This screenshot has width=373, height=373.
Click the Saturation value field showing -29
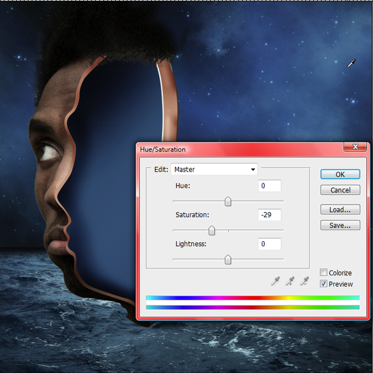coord(270,215)
